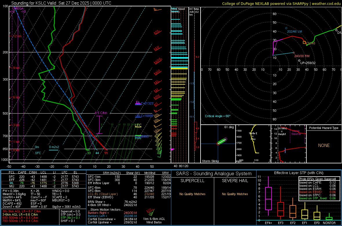Click the PW = 0.38in value
Screen dimensions: 342x226
[x=11, y=191]
